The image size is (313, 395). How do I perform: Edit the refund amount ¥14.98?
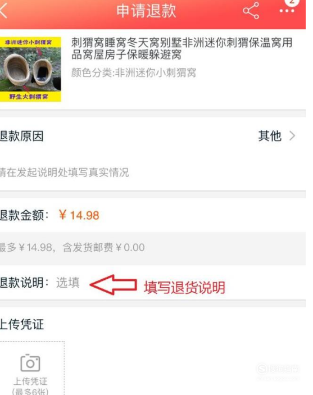[x=79, y=215]
